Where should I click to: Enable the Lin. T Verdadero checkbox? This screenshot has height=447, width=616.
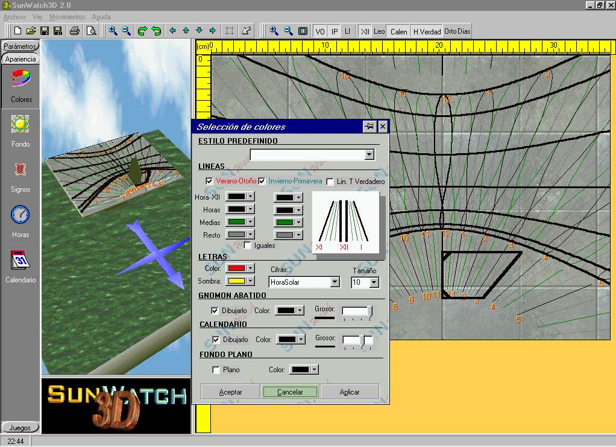point(330,182)
